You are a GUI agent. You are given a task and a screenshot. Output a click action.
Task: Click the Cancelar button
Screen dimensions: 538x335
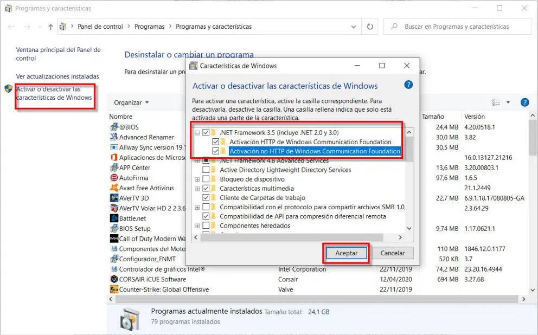[393, 253]
